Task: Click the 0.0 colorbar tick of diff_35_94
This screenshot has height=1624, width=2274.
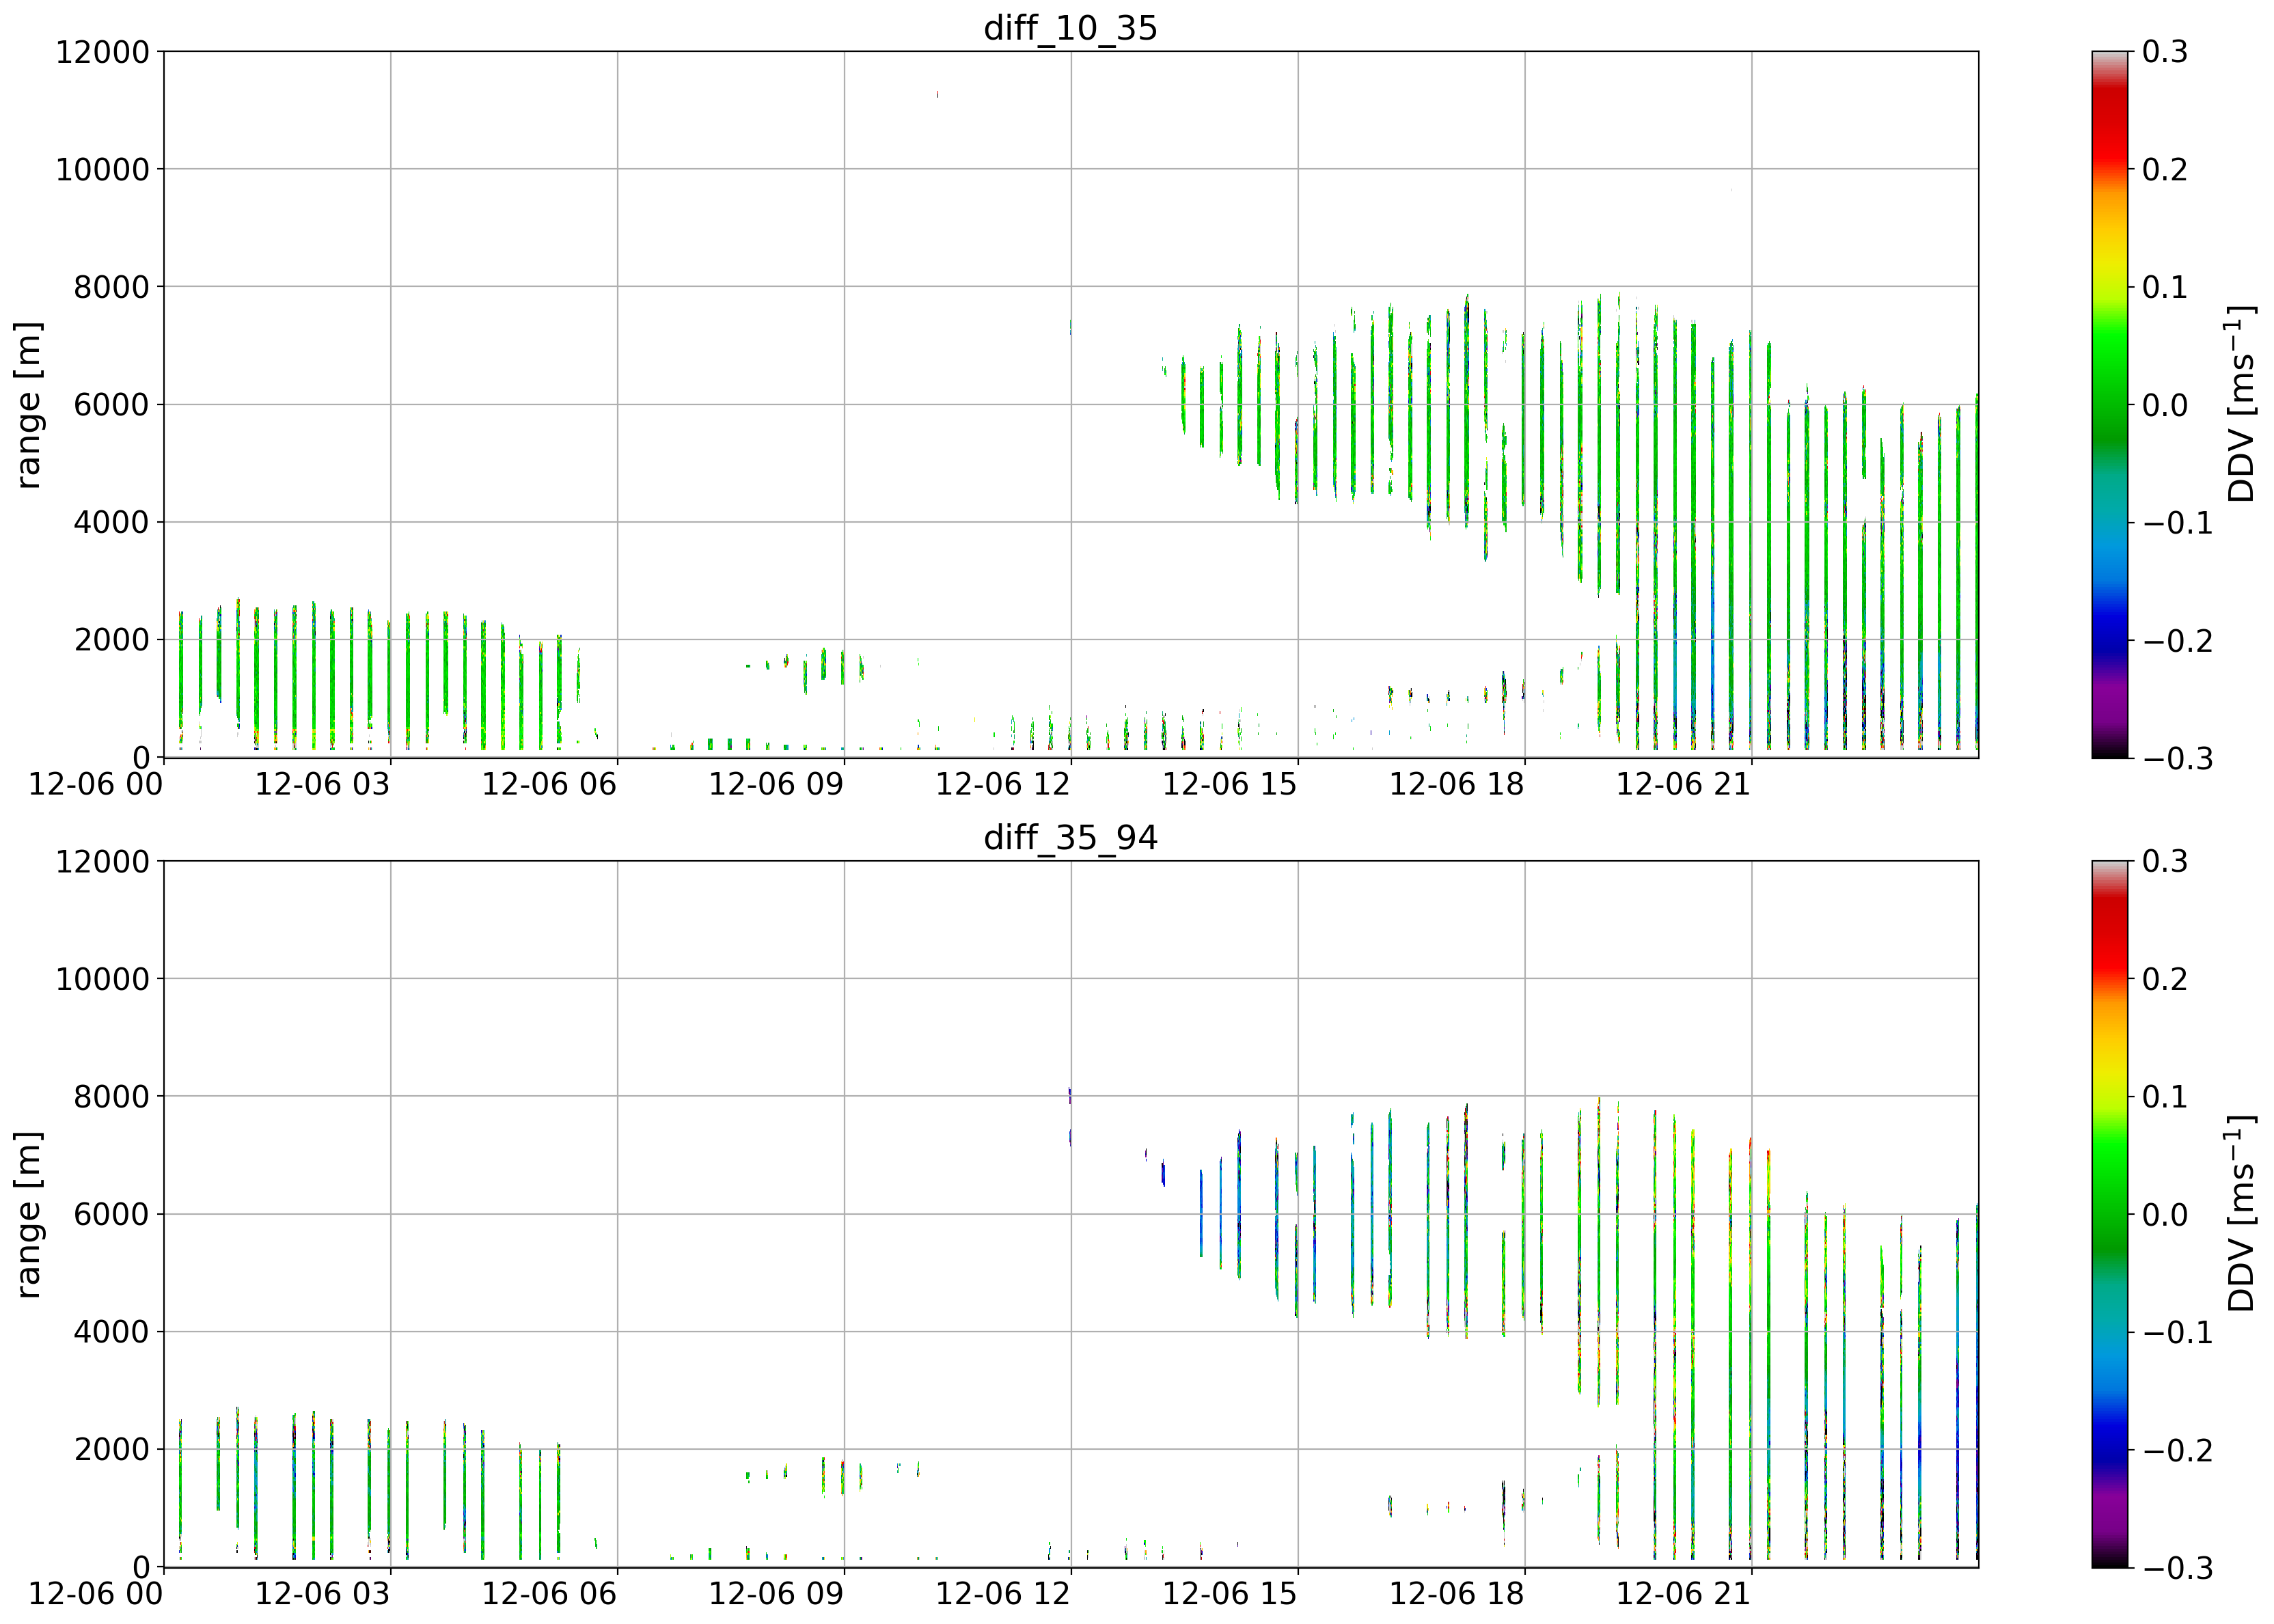Action: (2165, 1215)
